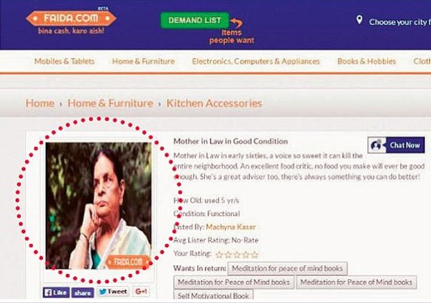Click the location pin icon beside city chooser
The width and height of the screenshot is (431, 303).
(x=359, y=20)
